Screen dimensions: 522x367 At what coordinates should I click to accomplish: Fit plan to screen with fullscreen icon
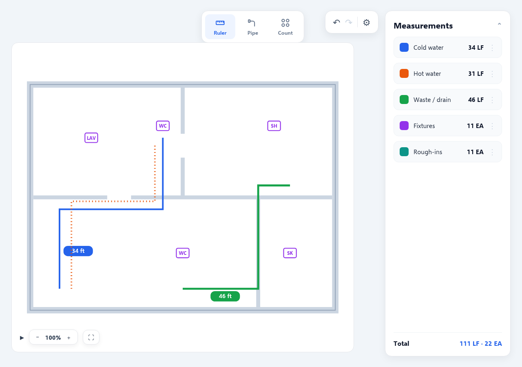[x=91, y=337]
